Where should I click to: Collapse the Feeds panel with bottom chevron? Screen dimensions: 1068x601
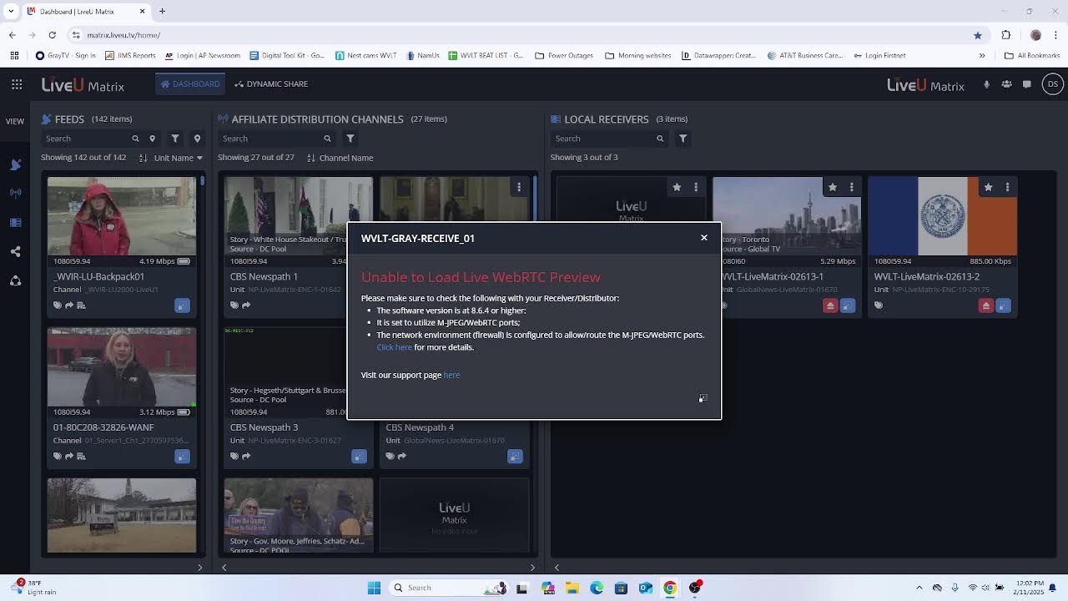click(199, 568)
